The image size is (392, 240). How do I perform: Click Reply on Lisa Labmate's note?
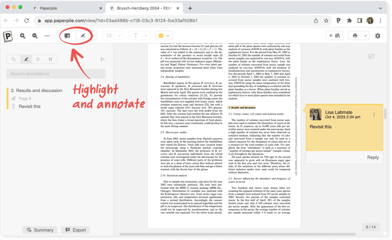click(373, 157)
